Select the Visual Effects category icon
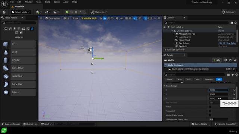This screenshot has width=239, height=134. [x=28, y=29]
